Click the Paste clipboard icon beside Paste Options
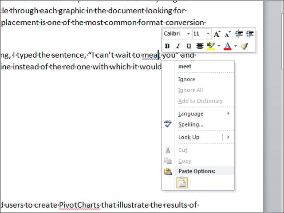This screenshot has width=284, height=213. coord(168,171)
